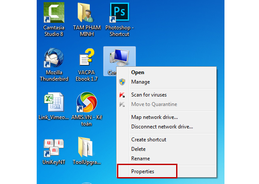Image resolution: width=259 pixels, height=184 pixels.
Task: Select the ToolUpgrade folder icon
Action: (x=87, y=148)
